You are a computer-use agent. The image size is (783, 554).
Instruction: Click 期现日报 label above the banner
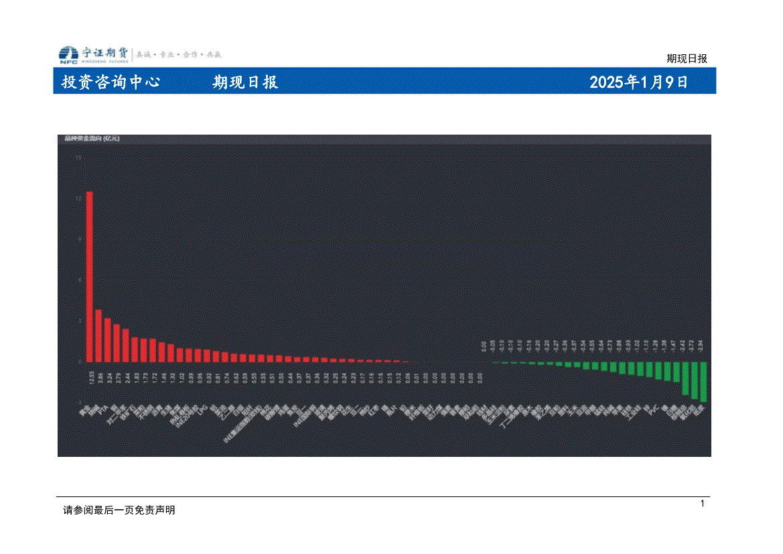pyautogui.click(x=687, y=58)
